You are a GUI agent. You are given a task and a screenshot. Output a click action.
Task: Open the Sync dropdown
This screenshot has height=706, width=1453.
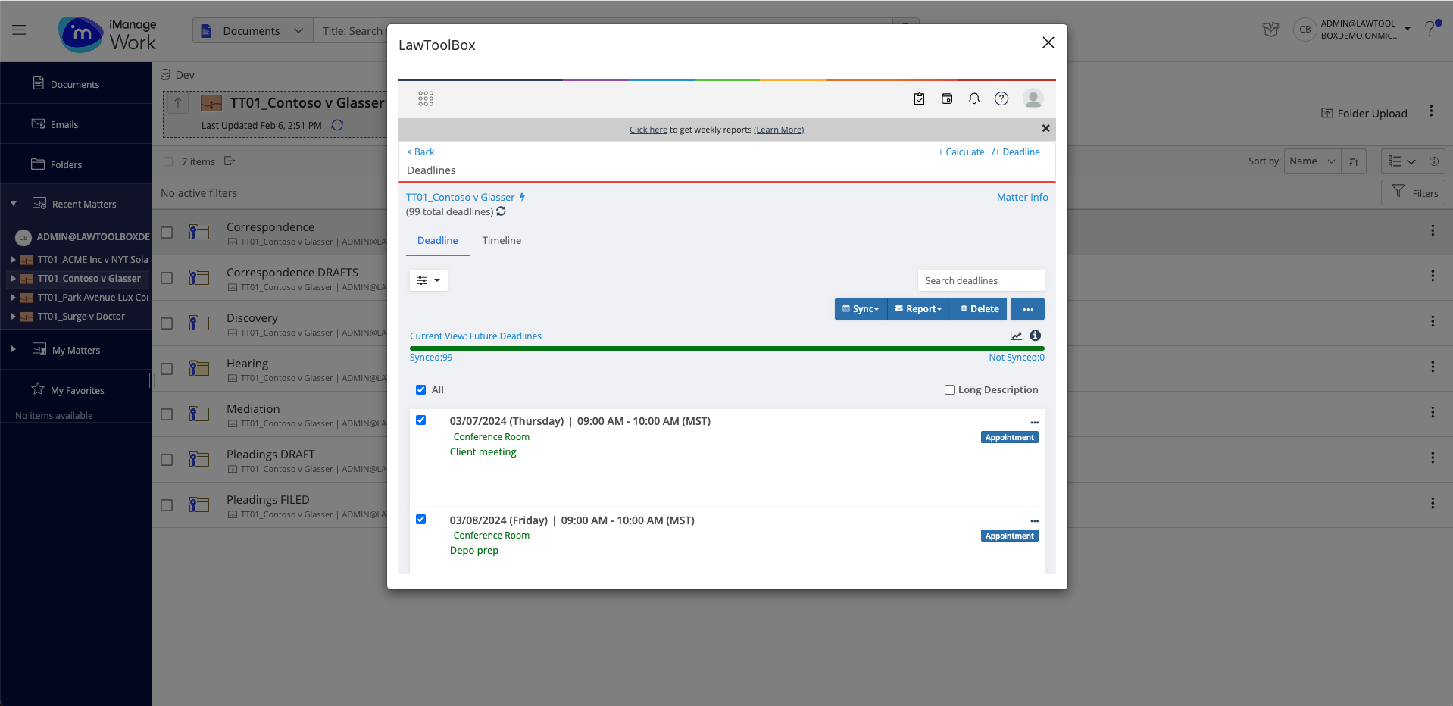pos(861,309)
